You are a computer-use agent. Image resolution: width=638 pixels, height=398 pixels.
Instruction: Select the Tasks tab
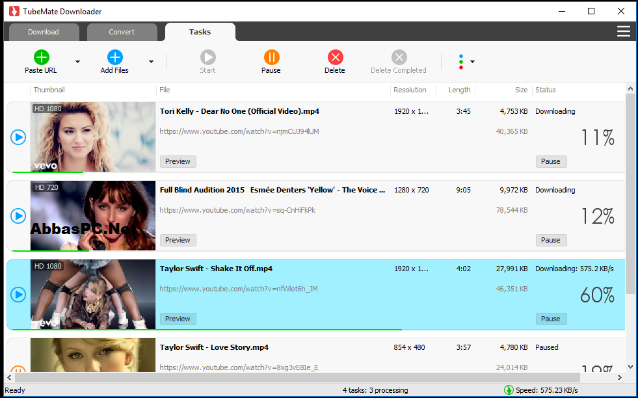(x=200, y=32)
